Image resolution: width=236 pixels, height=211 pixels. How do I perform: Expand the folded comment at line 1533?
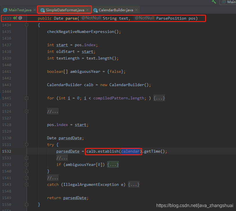(x=27, y=158)
